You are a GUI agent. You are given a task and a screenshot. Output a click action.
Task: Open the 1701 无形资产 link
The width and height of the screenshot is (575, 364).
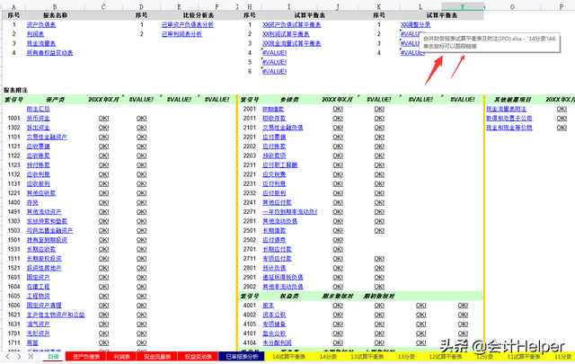38,333
